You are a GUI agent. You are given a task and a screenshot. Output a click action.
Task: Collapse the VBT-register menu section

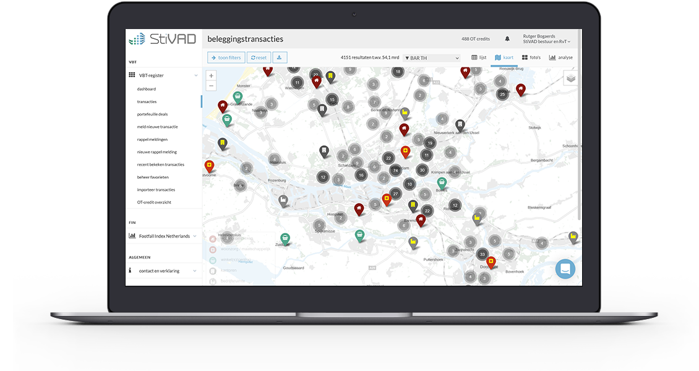(163, 75)
